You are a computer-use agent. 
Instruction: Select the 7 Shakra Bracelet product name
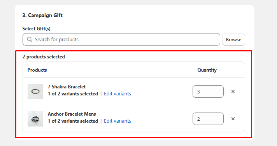[x=67, y=87]
